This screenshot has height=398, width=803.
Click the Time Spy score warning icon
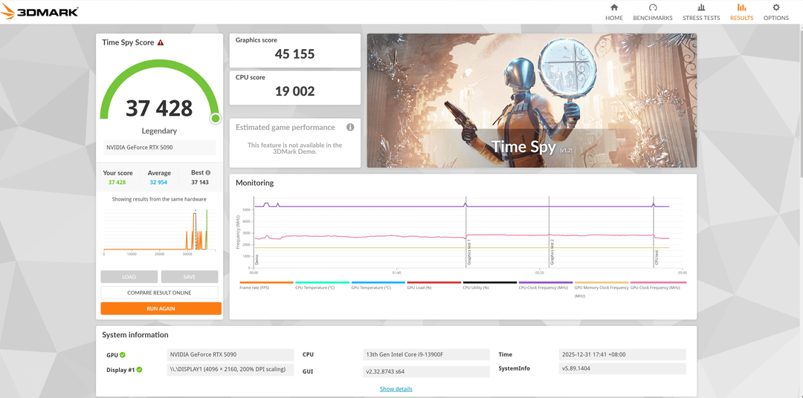tap(161, 43)
